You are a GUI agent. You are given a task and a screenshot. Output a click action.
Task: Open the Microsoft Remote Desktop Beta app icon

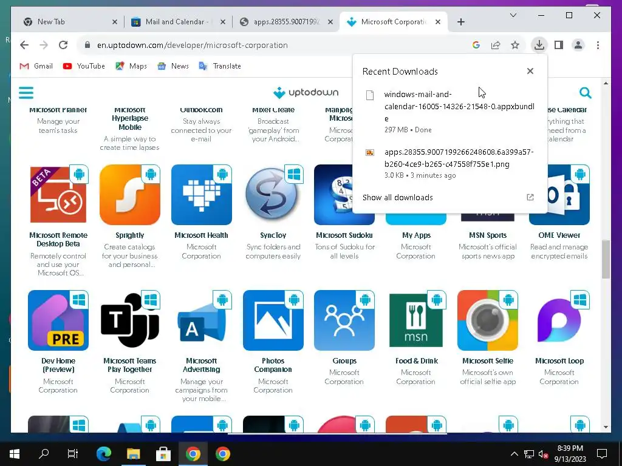coord(58,195)
